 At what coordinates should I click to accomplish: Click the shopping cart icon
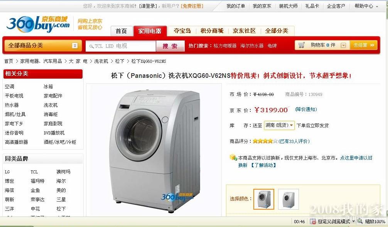click(x=301, y=45)
